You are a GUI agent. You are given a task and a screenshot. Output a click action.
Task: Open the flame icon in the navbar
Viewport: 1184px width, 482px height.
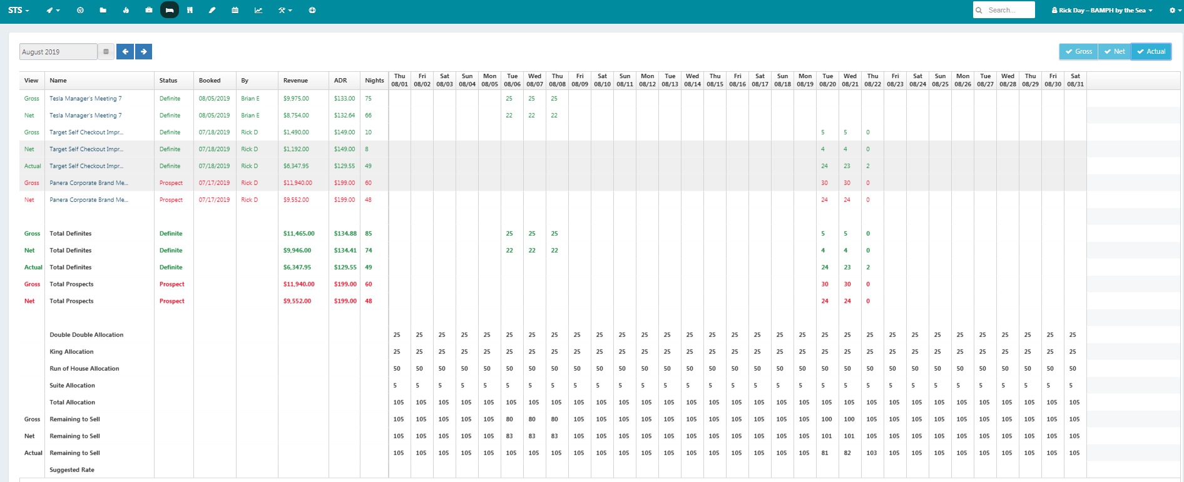click(126, 10)
